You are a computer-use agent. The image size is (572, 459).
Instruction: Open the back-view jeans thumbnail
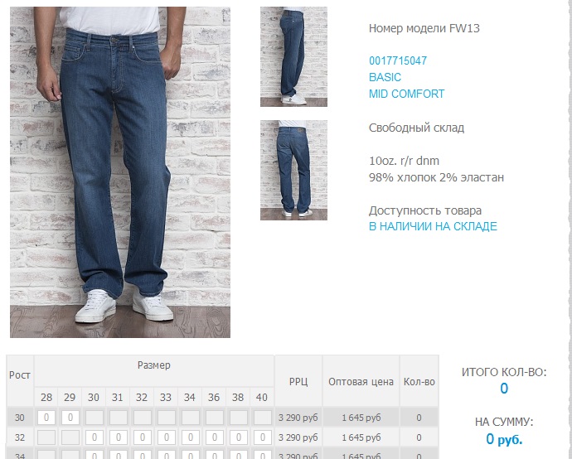point(293,170)
